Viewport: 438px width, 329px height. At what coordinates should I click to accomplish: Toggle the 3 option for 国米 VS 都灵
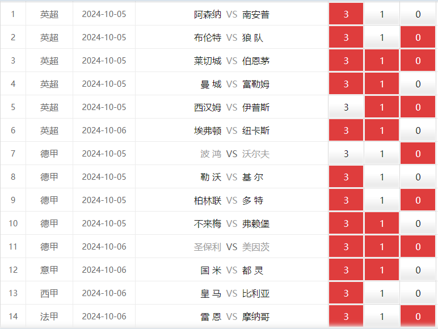click(x=346, y=270)
